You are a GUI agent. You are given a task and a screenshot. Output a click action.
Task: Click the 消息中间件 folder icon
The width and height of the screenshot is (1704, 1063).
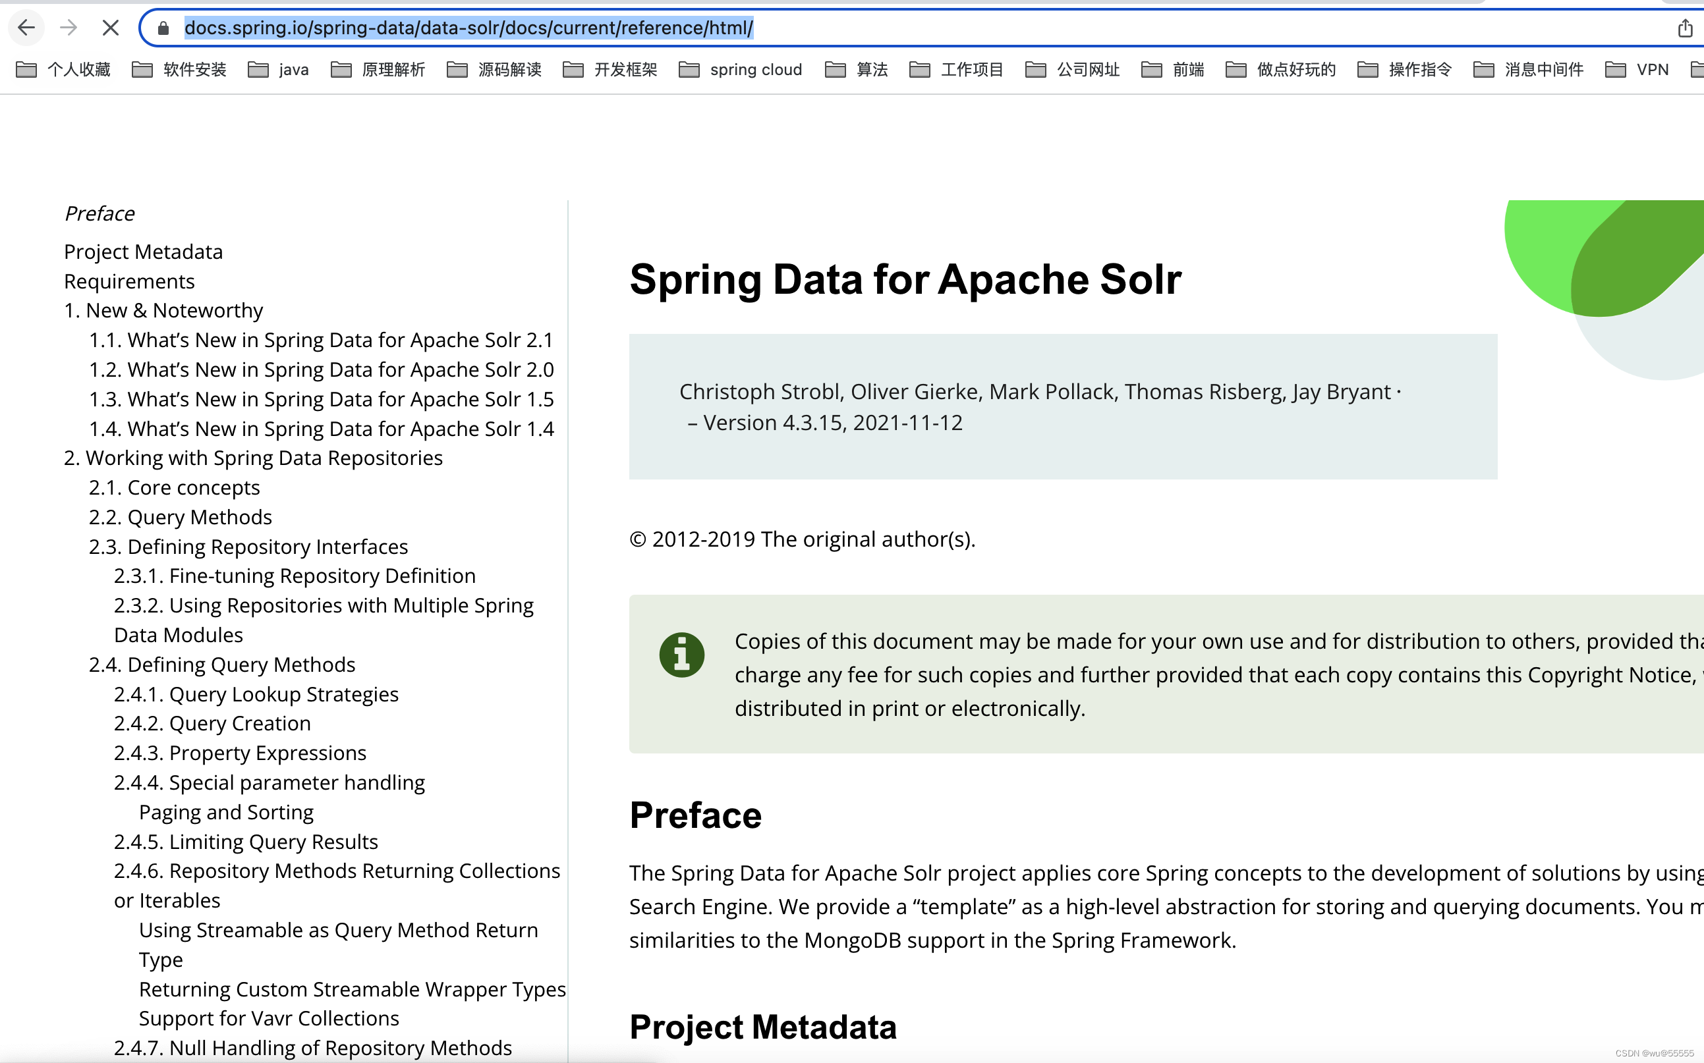[1483, 70]
